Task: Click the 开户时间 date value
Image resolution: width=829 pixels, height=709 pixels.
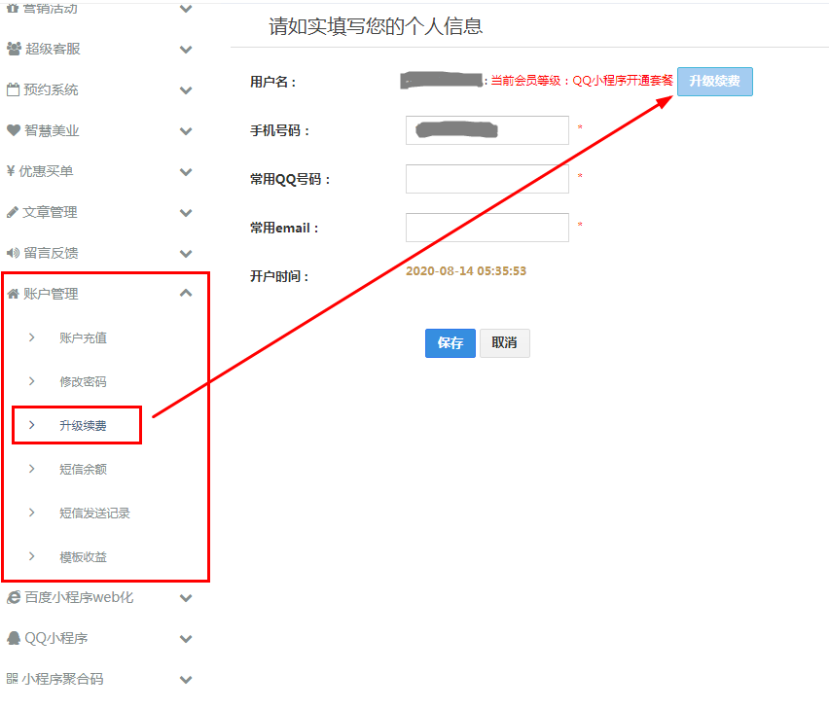Action: coord(466,271)
